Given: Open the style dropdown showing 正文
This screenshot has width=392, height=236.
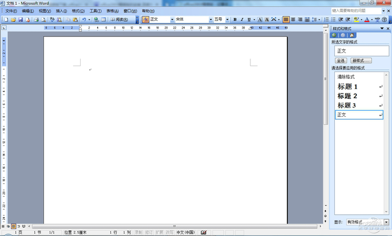Looking at the screenshot, I should coord(172,20).
